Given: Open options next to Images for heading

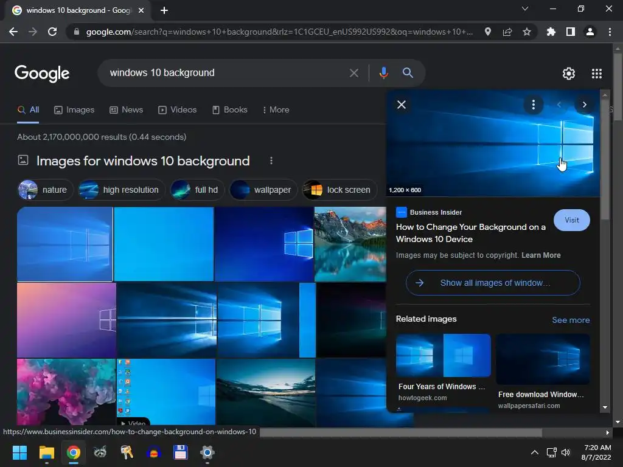Looking at the screenshot, I should (x=271, y=161).
